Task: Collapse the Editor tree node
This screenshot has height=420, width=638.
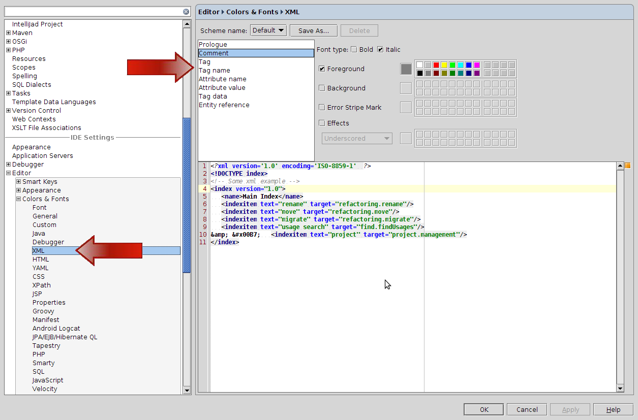Action: 8,173
